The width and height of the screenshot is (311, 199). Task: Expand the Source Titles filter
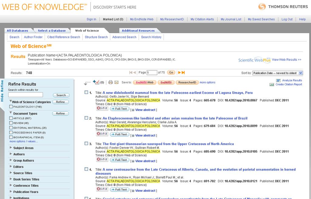[x=11, y=173]
